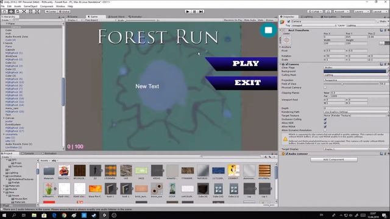Select the Rotate tool in the toolbar
The image size is (390, 219).
[x=18, y=12]
